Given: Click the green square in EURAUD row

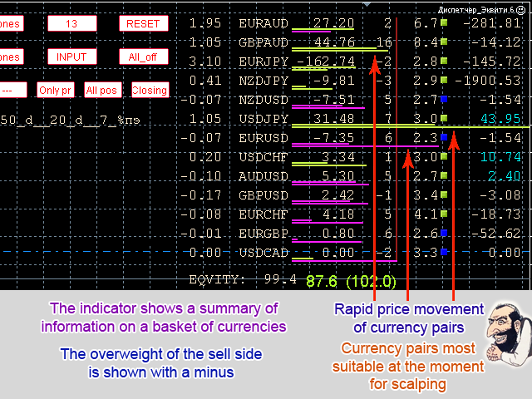Looking at the screenshot, I should pyautogui.click(x=444, y=23).
